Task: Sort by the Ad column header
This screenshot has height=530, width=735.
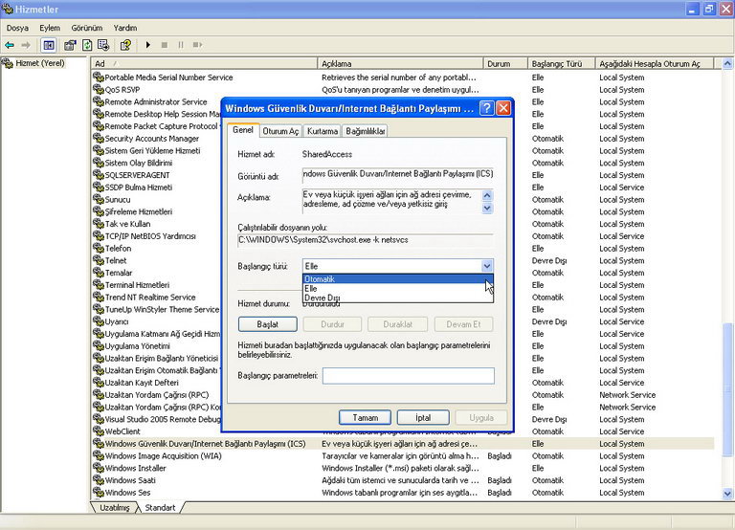Action: pos(205,63)
